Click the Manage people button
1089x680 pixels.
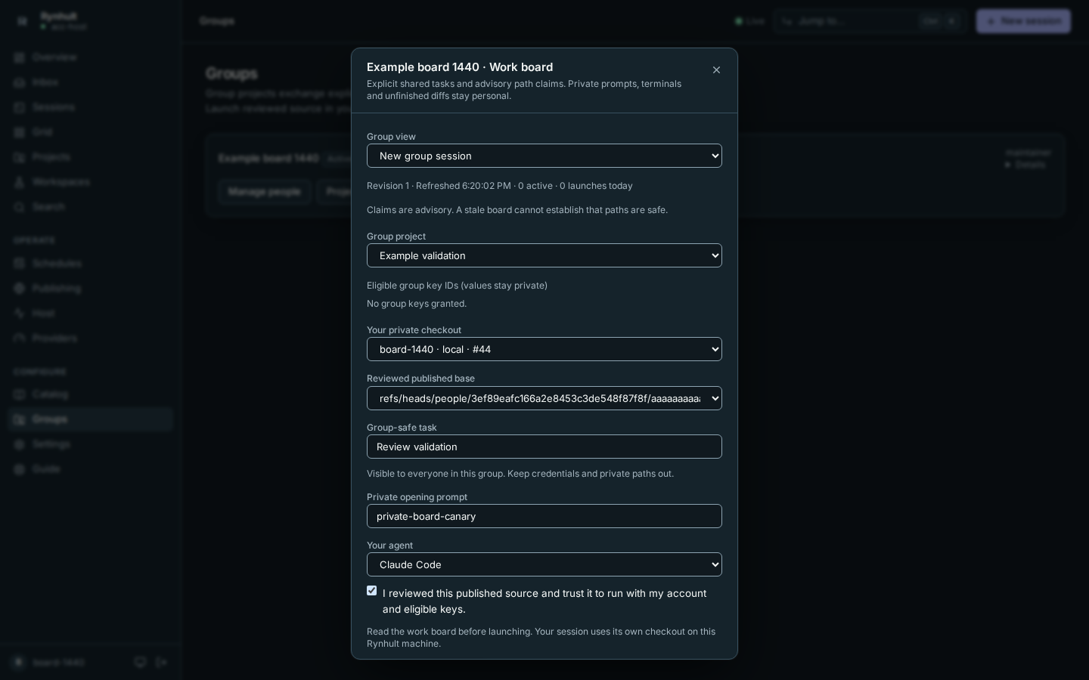pyautogui.click(x=264, y=192)
